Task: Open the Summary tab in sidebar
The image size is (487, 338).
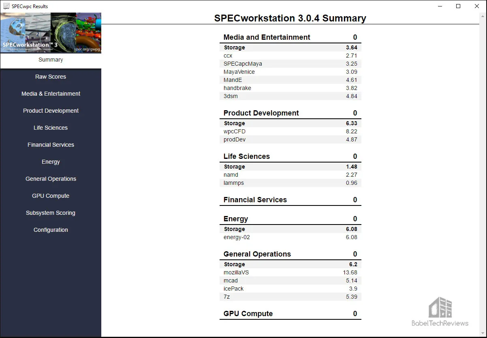Action: pyautogui.click(x=51, y=60)
